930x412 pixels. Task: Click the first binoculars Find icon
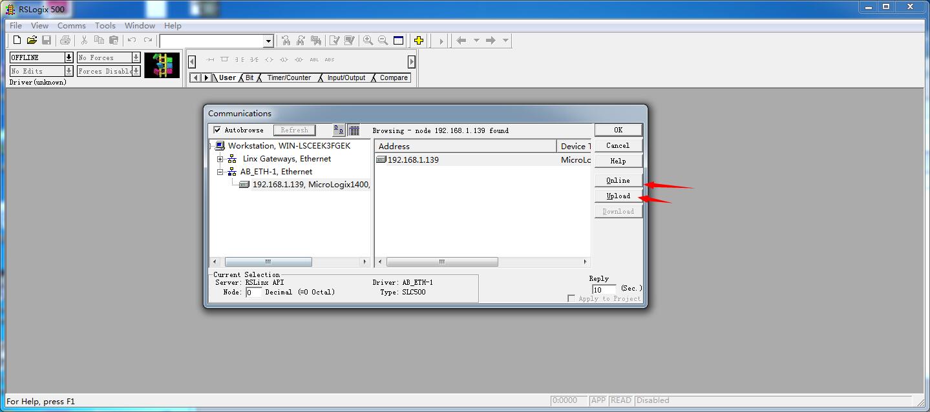pyautogui.click(x=286, y=40)
